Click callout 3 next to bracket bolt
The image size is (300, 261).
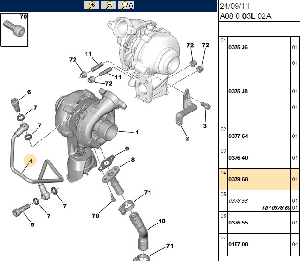(x=205, y=126)
